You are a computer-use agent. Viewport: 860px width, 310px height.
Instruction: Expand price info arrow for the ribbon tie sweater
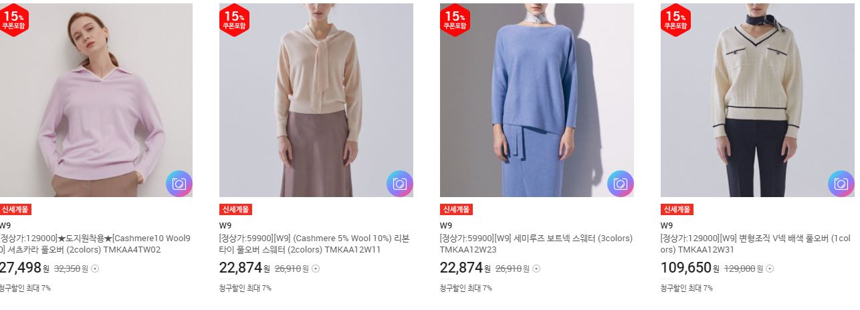pyautogui.click(x=316, y=269)
